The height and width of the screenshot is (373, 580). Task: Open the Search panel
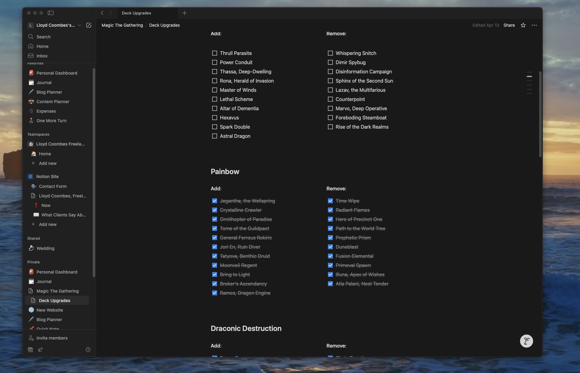44,37
